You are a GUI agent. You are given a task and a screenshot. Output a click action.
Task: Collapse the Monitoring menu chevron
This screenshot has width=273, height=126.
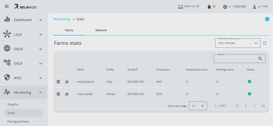41,92
